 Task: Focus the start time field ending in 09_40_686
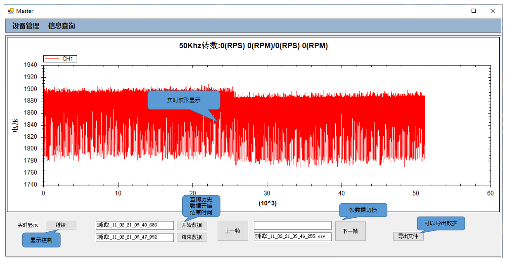coord(135,225)
